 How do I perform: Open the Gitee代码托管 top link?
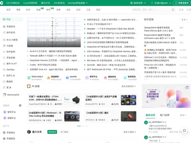click(x=30, y=3)
